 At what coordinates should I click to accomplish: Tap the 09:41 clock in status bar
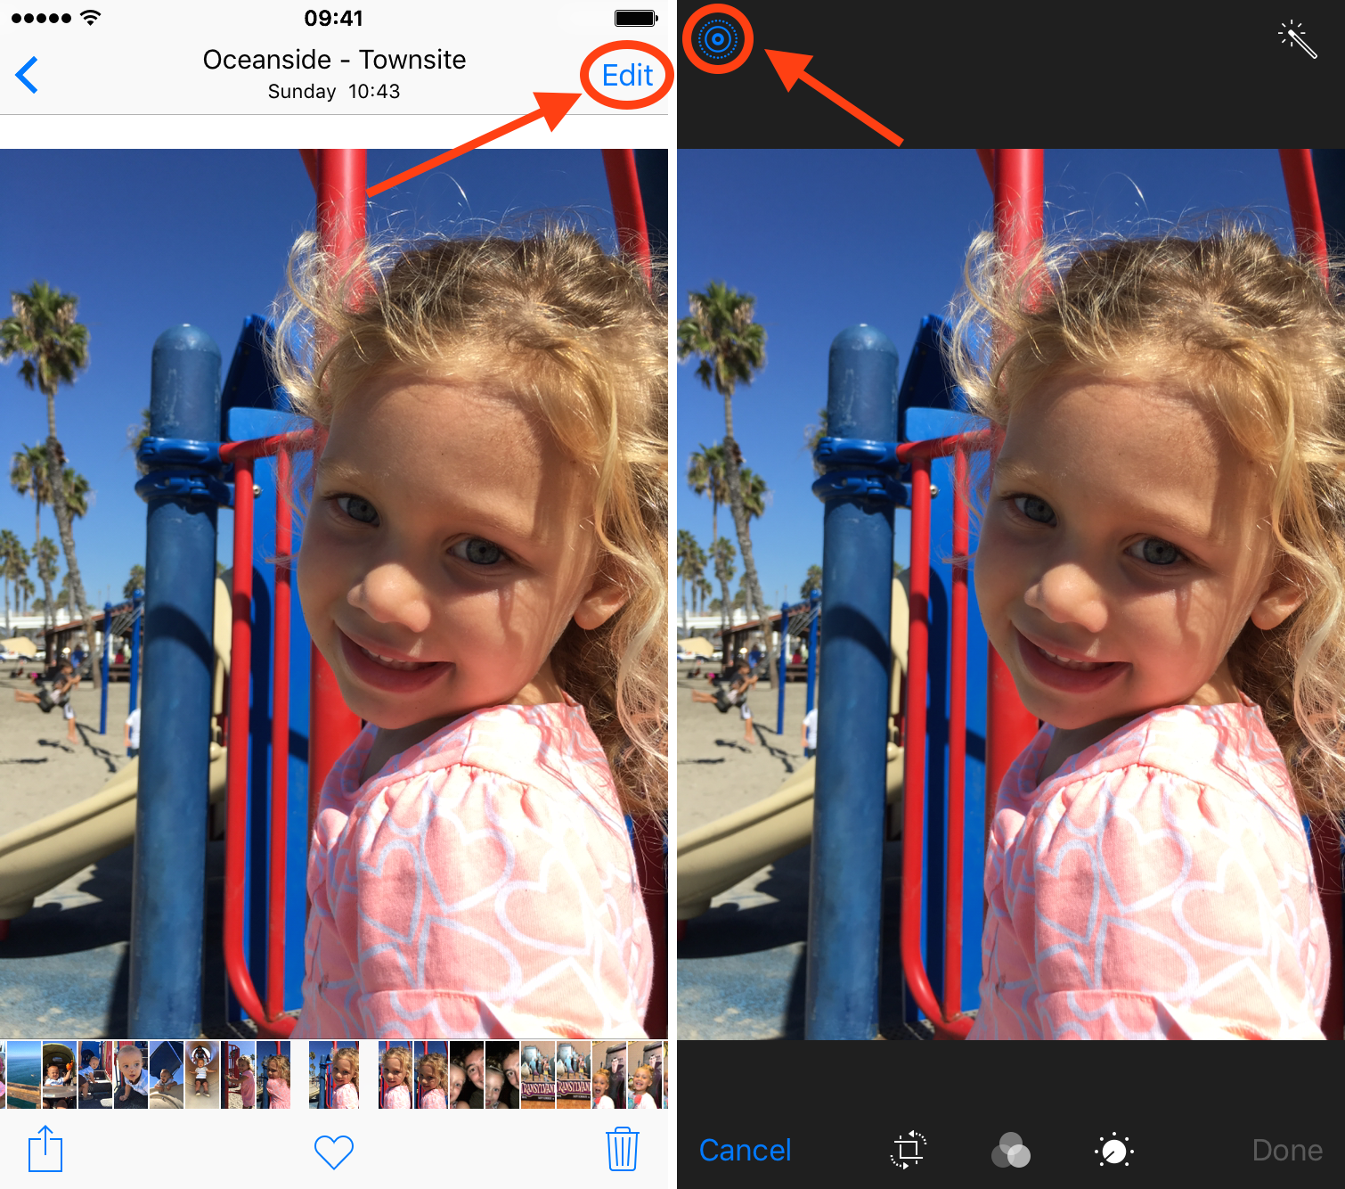tap(333, 18)
